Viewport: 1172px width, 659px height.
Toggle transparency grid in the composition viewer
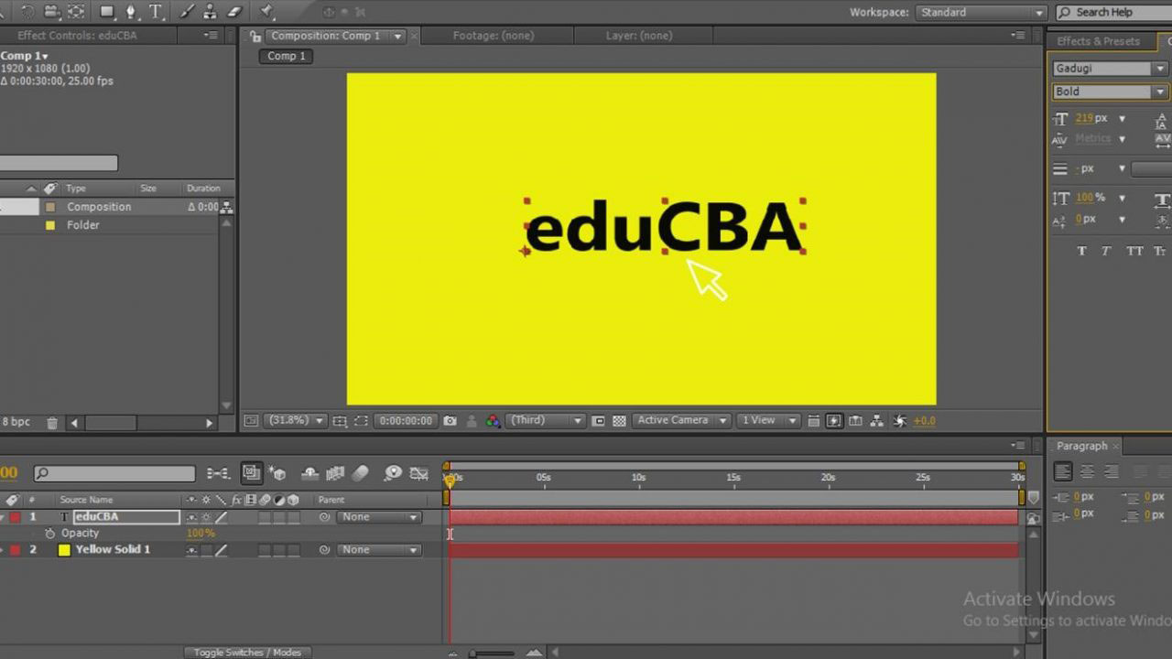[x=620, y=420]
